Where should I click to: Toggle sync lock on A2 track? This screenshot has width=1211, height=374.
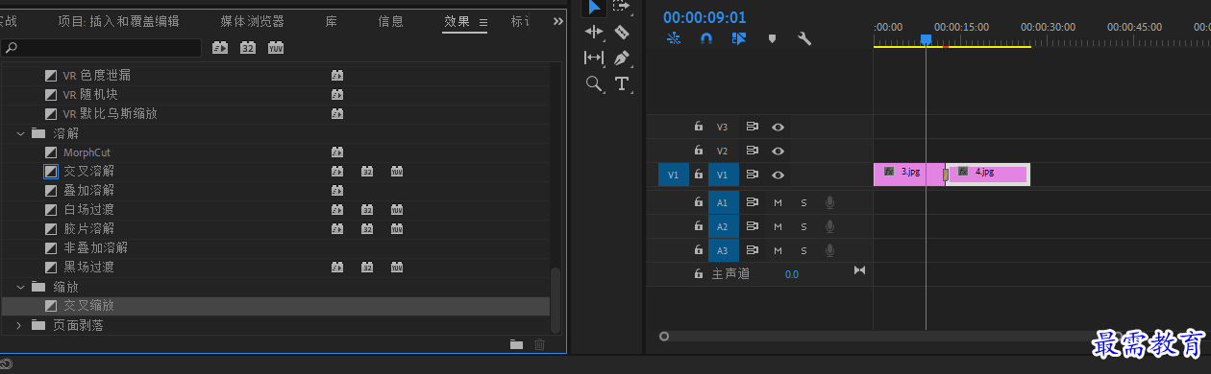(x=753, y=226)
